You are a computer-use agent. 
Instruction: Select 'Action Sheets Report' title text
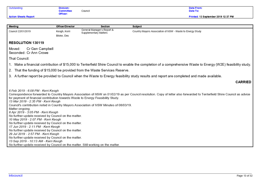[22, 17]
